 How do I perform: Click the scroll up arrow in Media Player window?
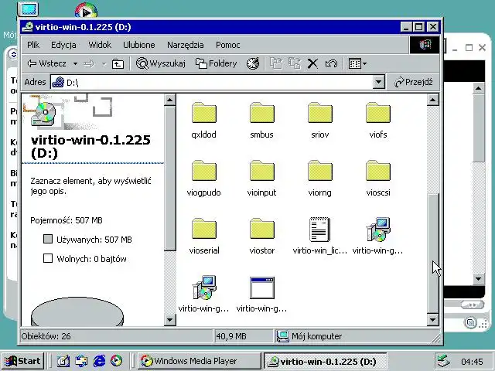(x=479, y=88)
